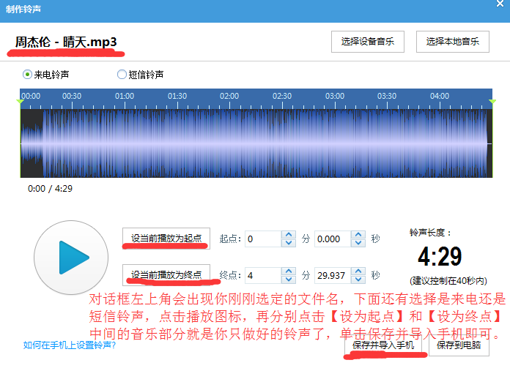Image resolution: width=510 pixels, height=371 pixels.
Task: Click the 终点 seconds field showing 29.937
Action: click(x=333, y=275)
